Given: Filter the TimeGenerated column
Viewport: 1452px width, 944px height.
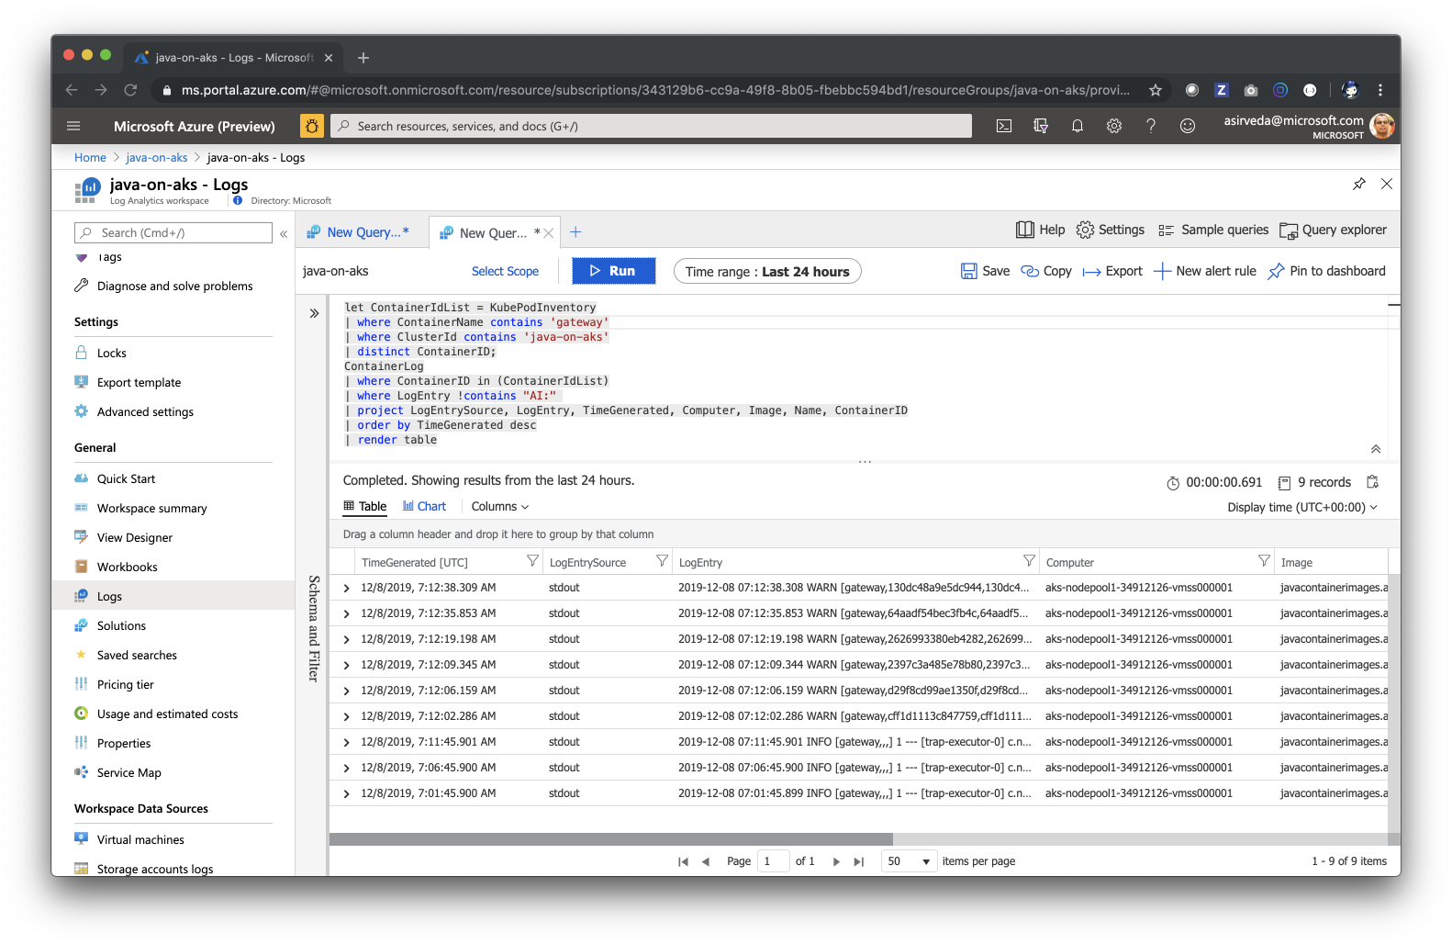Looking at the screenshot, I should pyautogui.click(x=532, y=561).
